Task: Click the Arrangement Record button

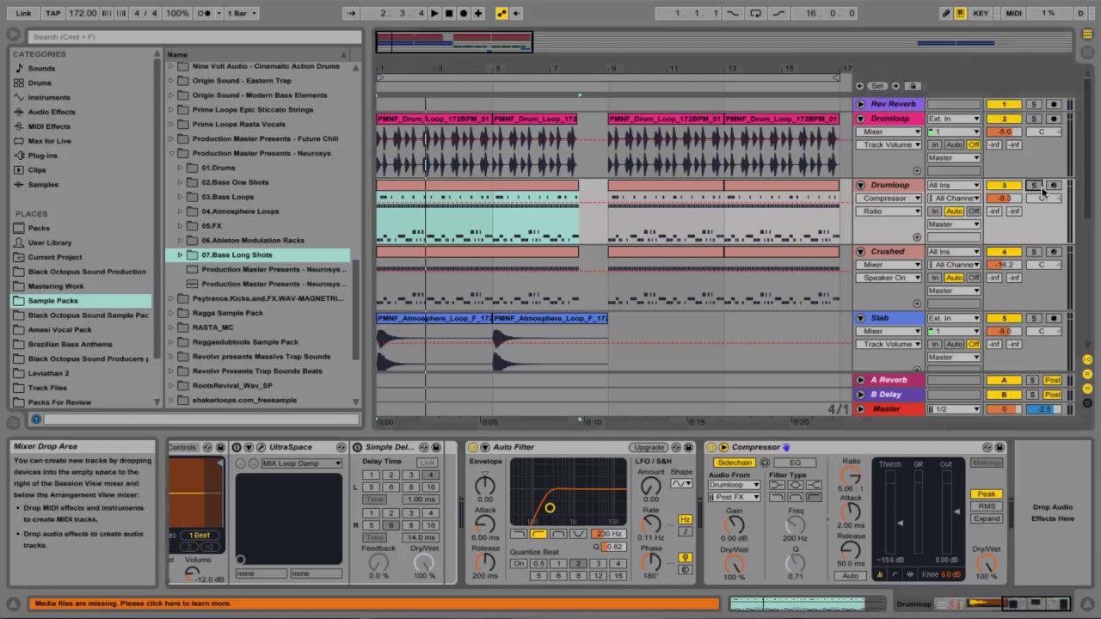Action: click(x=464, y=13)
